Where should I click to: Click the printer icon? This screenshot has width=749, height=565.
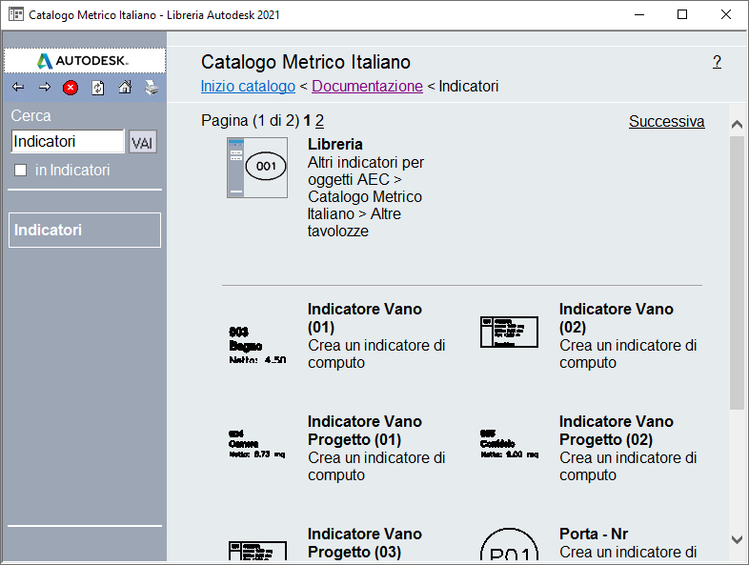(x=152, y=88)
